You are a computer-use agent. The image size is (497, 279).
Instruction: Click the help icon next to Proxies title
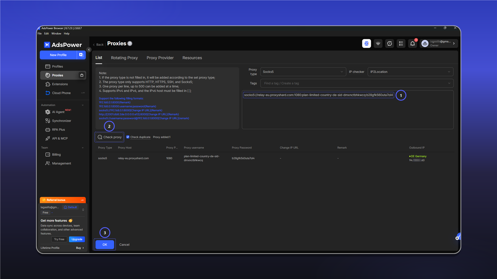[130, 43]
